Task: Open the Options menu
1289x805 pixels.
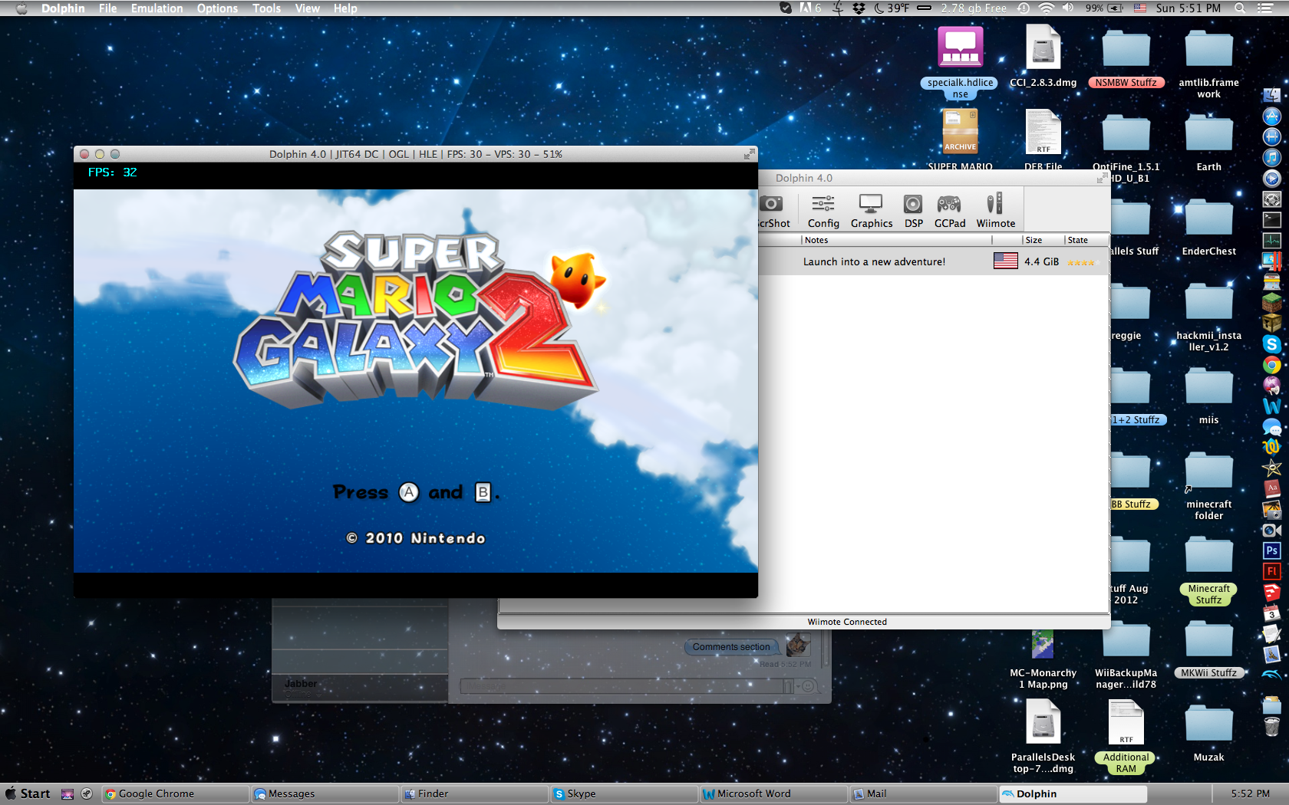Action: [217, 8]
